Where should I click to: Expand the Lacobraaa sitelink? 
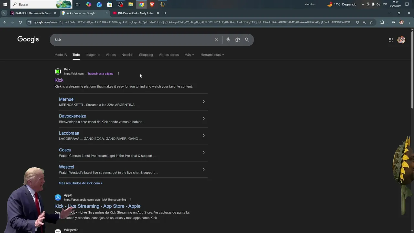[203, 135]
